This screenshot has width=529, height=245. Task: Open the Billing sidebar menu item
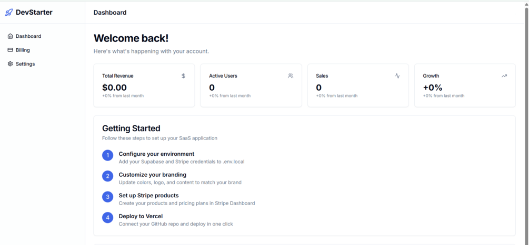coord(43,50)
